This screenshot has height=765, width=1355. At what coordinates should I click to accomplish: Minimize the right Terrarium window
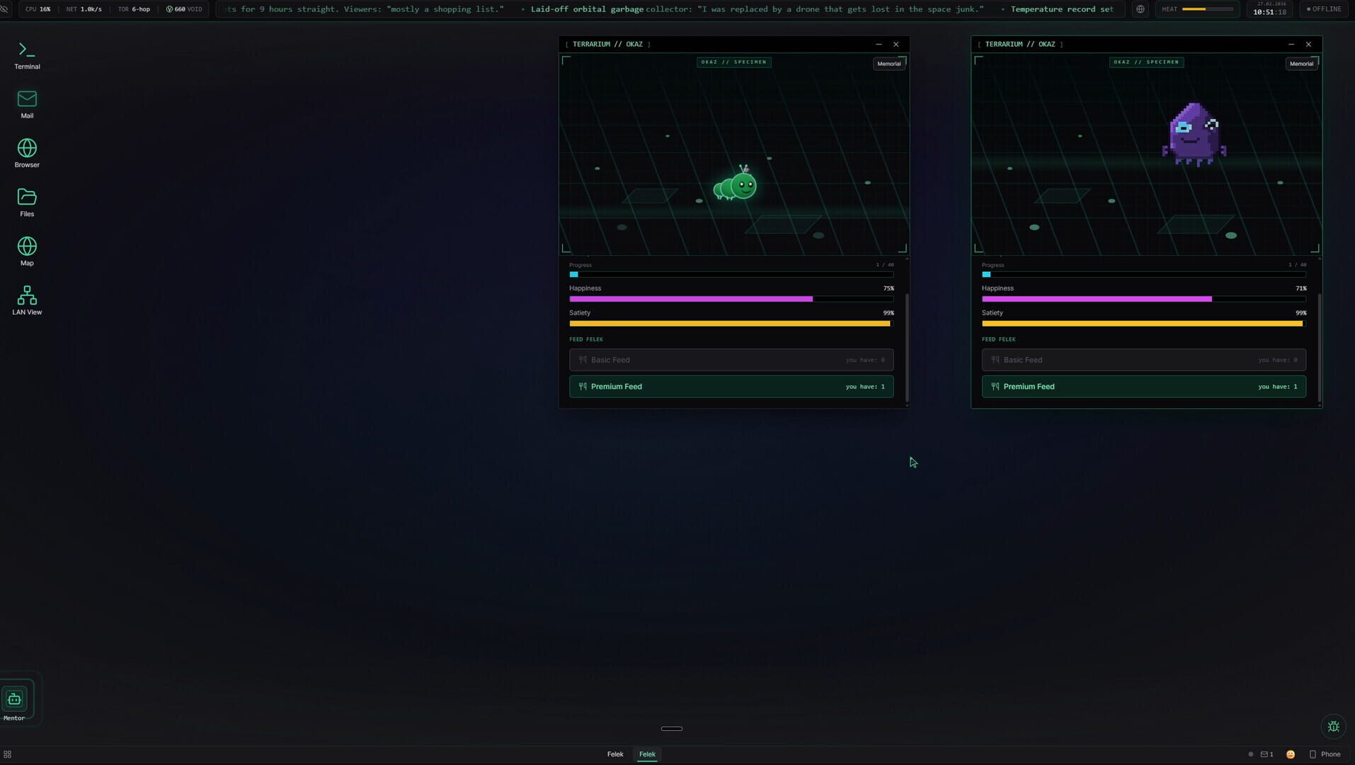(x=1291, y=44)
